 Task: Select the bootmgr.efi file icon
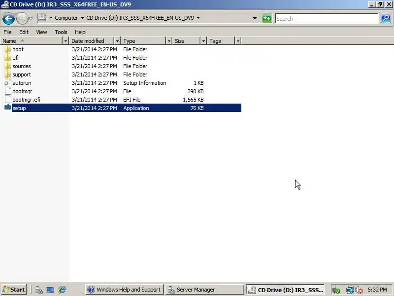pyautogui.click(x=8, y=100)
